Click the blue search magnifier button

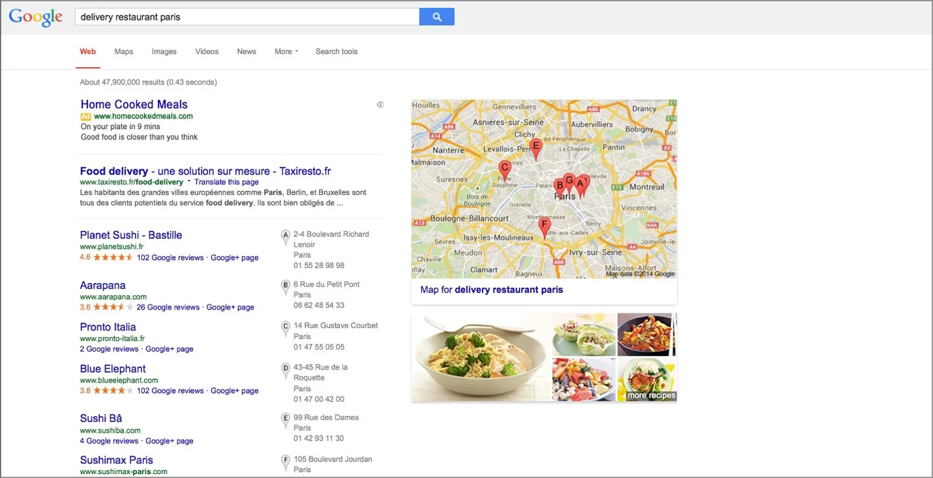click(437, 17)
